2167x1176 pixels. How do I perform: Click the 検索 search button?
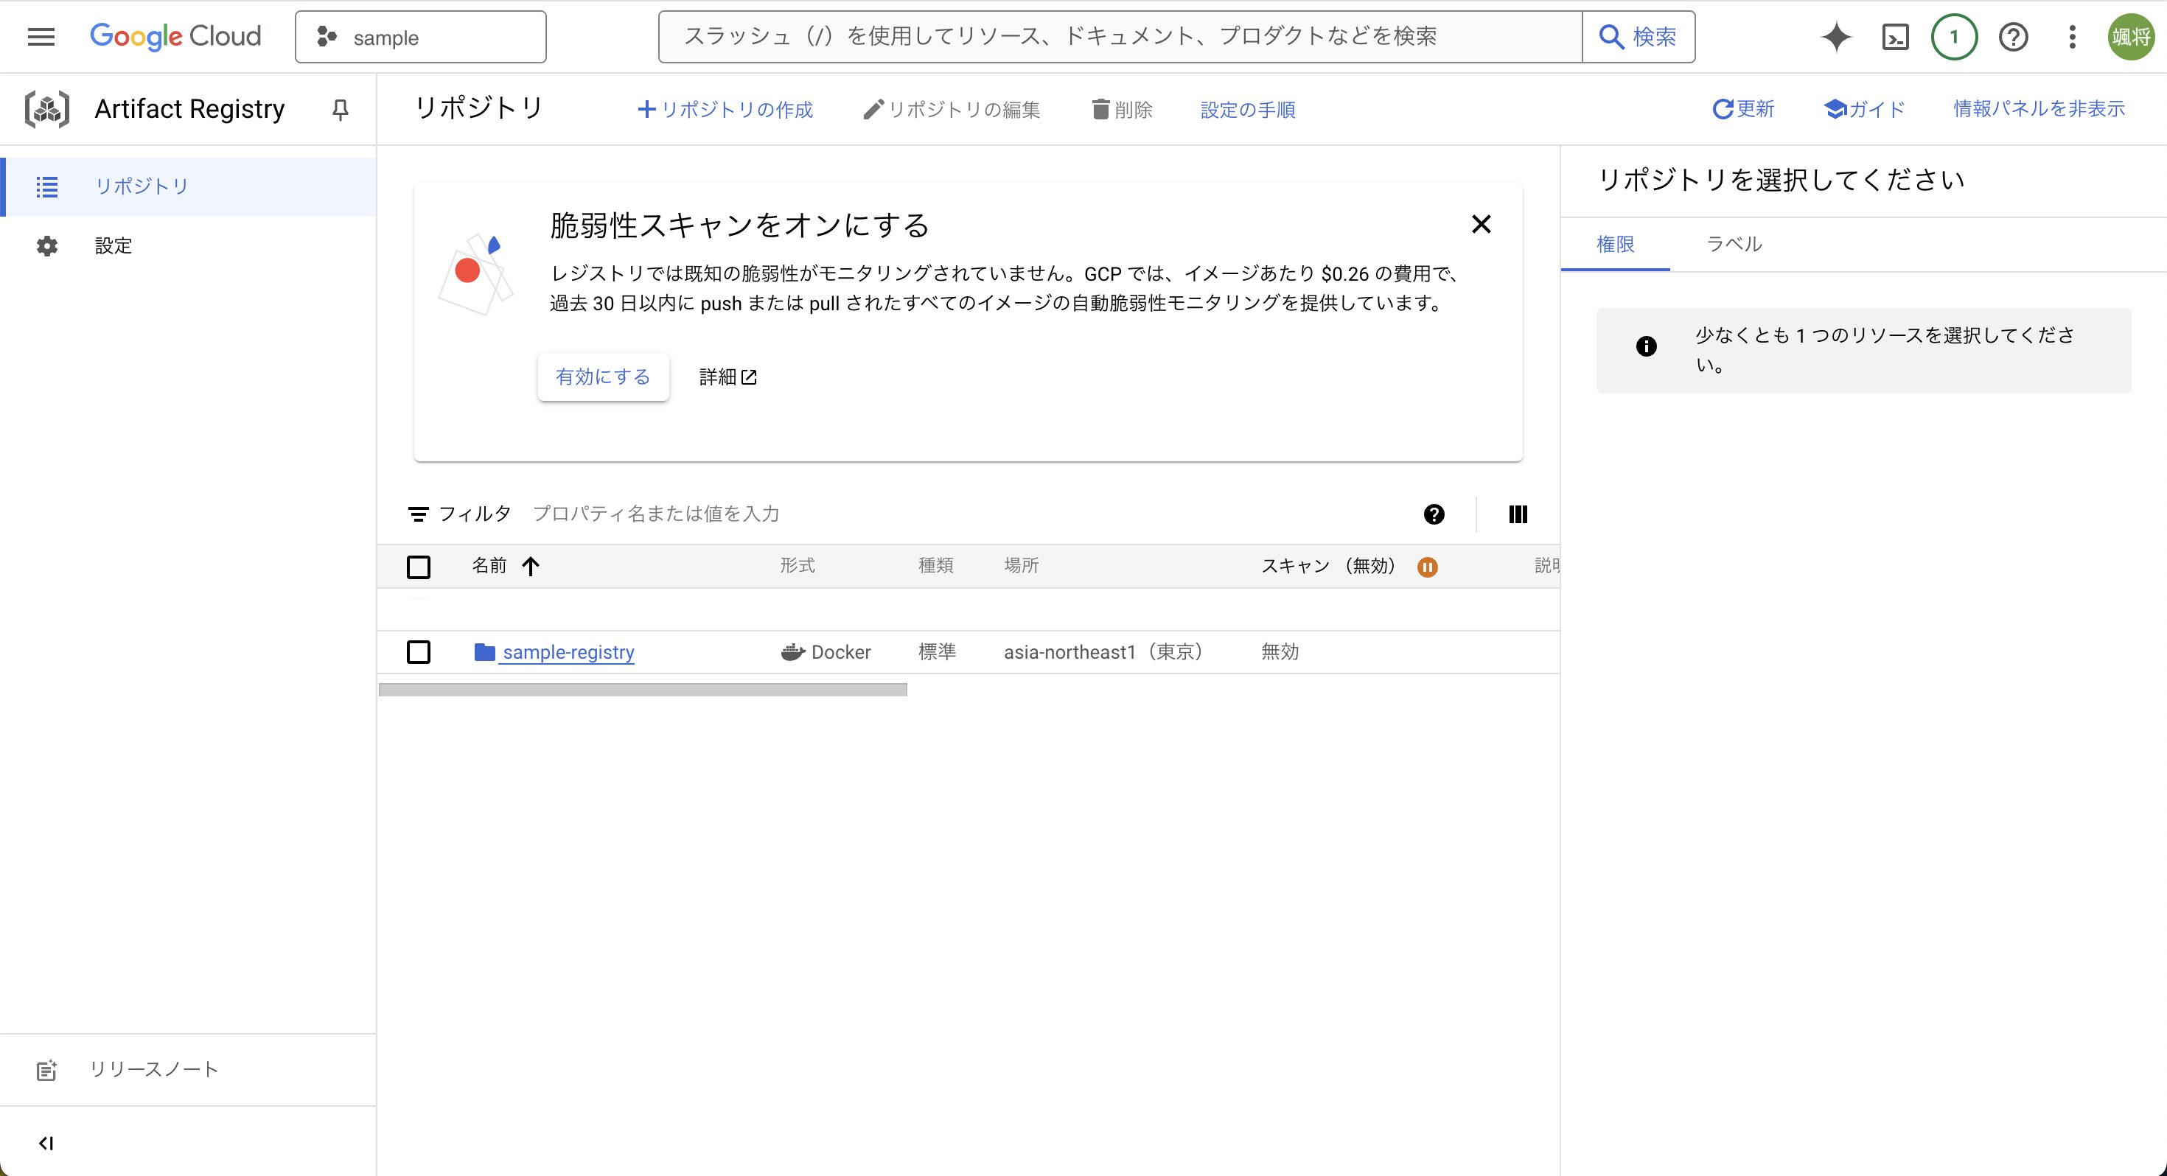[x=1638, y=37]
